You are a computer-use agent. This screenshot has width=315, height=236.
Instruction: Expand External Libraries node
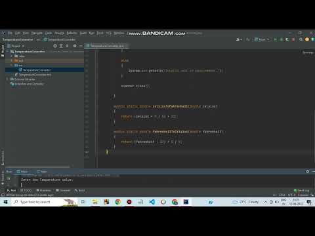[x=8, y=79]
